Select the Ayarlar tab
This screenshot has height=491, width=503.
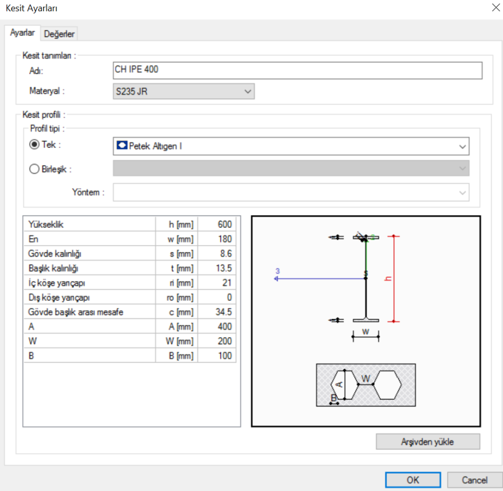pos(22,33)
